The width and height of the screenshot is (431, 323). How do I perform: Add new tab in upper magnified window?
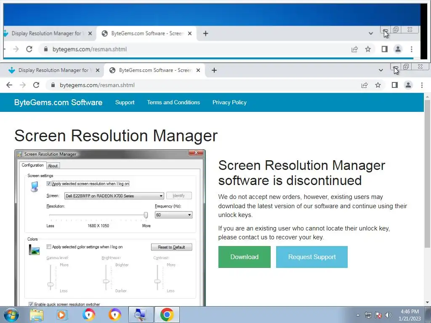point(205,34)
